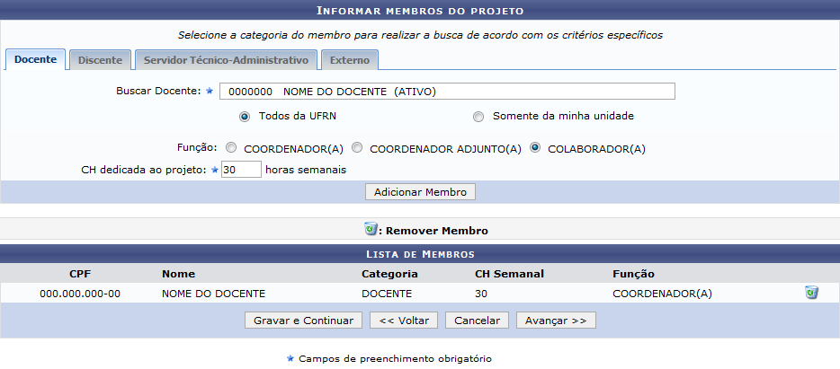Click the Cancelar button
The height and width of the screenshot is (369, 840).
click(x=477, y=321)
